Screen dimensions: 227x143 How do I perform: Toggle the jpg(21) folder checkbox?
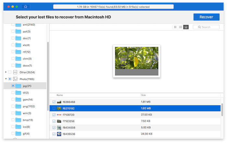click(x=13, y=86)
